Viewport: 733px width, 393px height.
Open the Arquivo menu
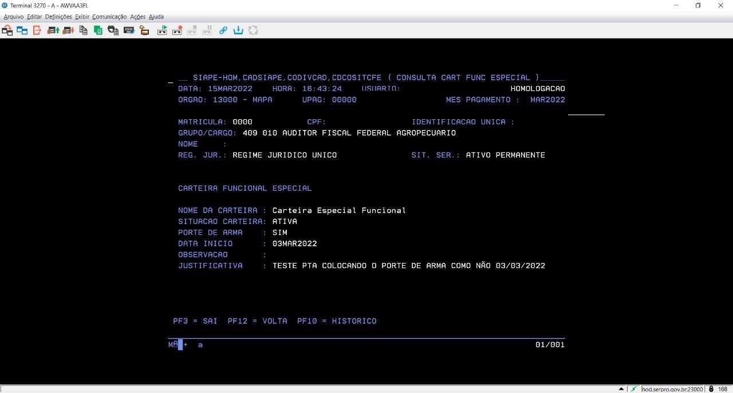click(x=14, y=17)
